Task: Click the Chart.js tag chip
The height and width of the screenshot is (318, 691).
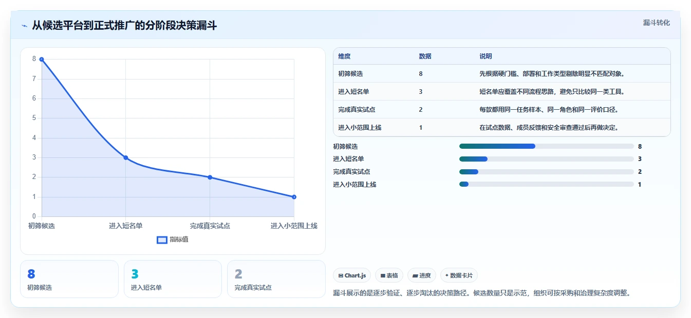Action: (x=352, y=275)
